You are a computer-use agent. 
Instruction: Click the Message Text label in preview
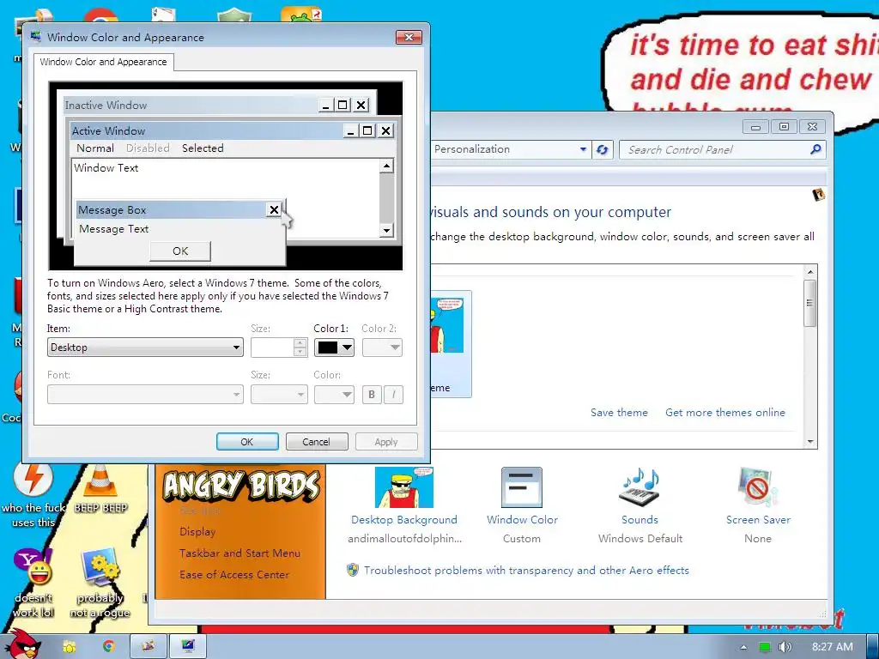coord(114,228)
